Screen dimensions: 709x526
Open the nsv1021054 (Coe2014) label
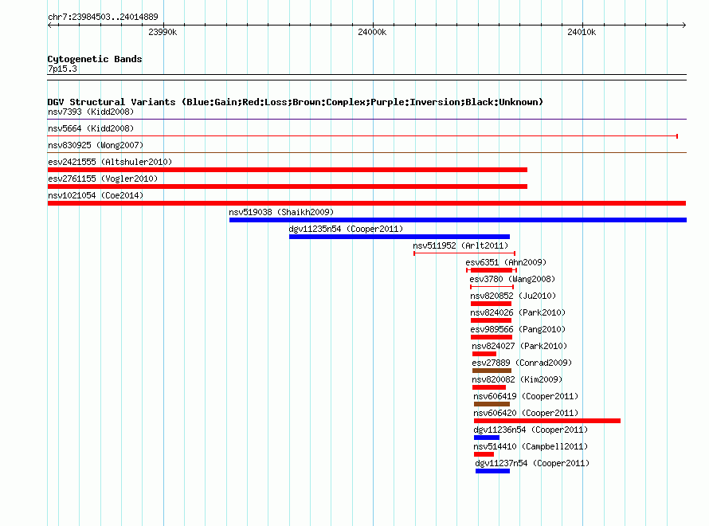(x=96, y=195)
